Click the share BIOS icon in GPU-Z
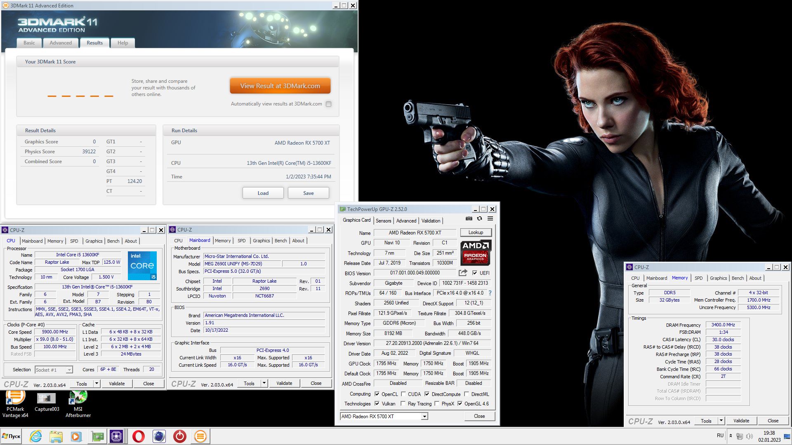 (463, 273)
